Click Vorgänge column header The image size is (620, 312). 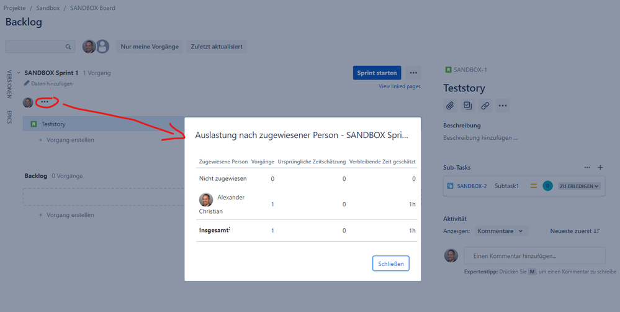coord(263,162)
